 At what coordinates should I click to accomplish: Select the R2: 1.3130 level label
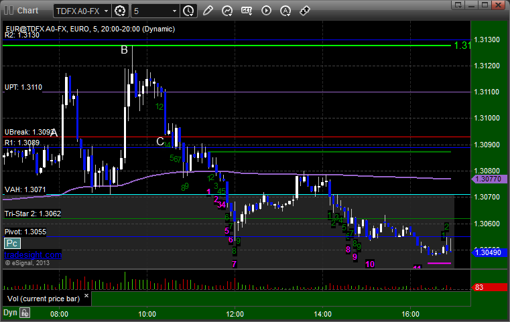point(22,35)
